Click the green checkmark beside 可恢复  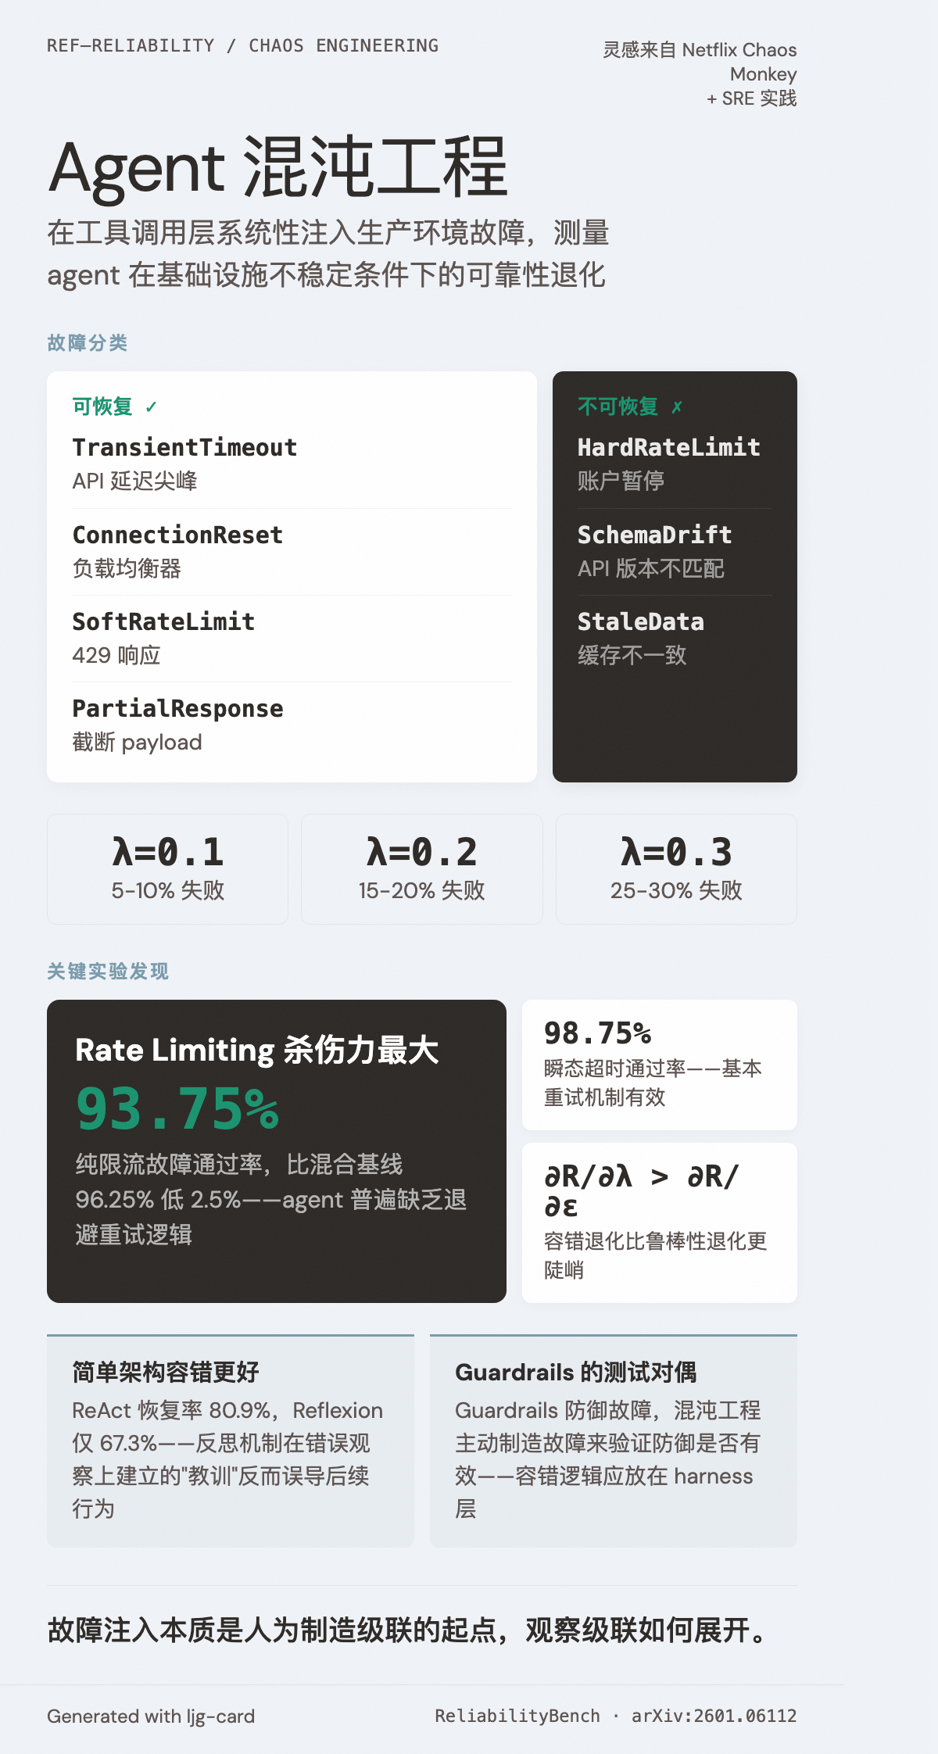152,407
